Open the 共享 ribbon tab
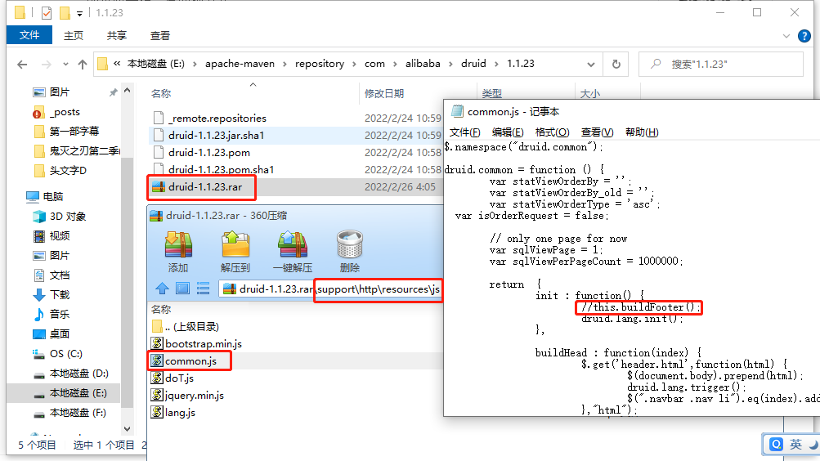Viewport: 820px width, 461px height. [x=117, y=35]
